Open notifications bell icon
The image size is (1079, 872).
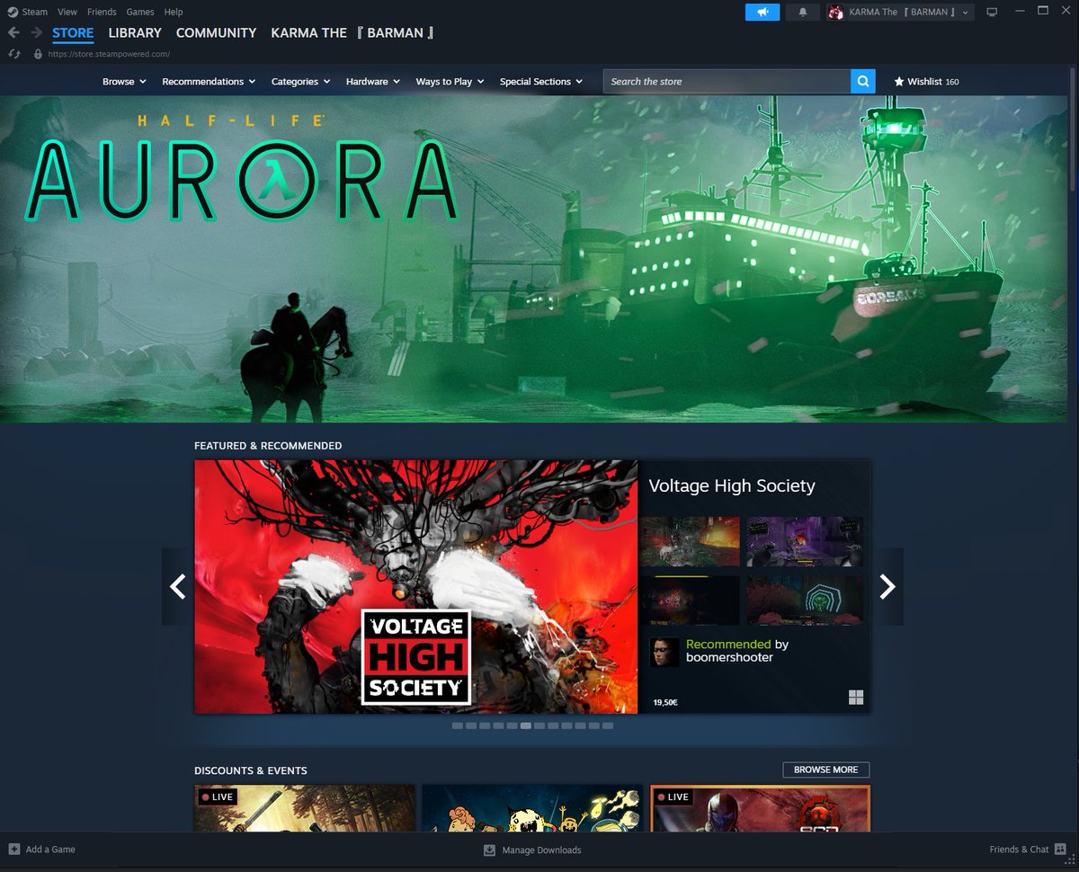[x=803, y=12]
